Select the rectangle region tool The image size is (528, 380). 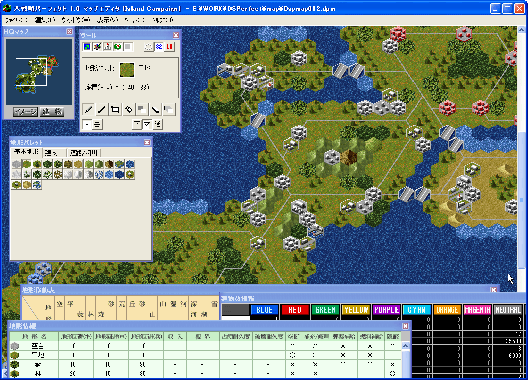[x=115, y=109]
